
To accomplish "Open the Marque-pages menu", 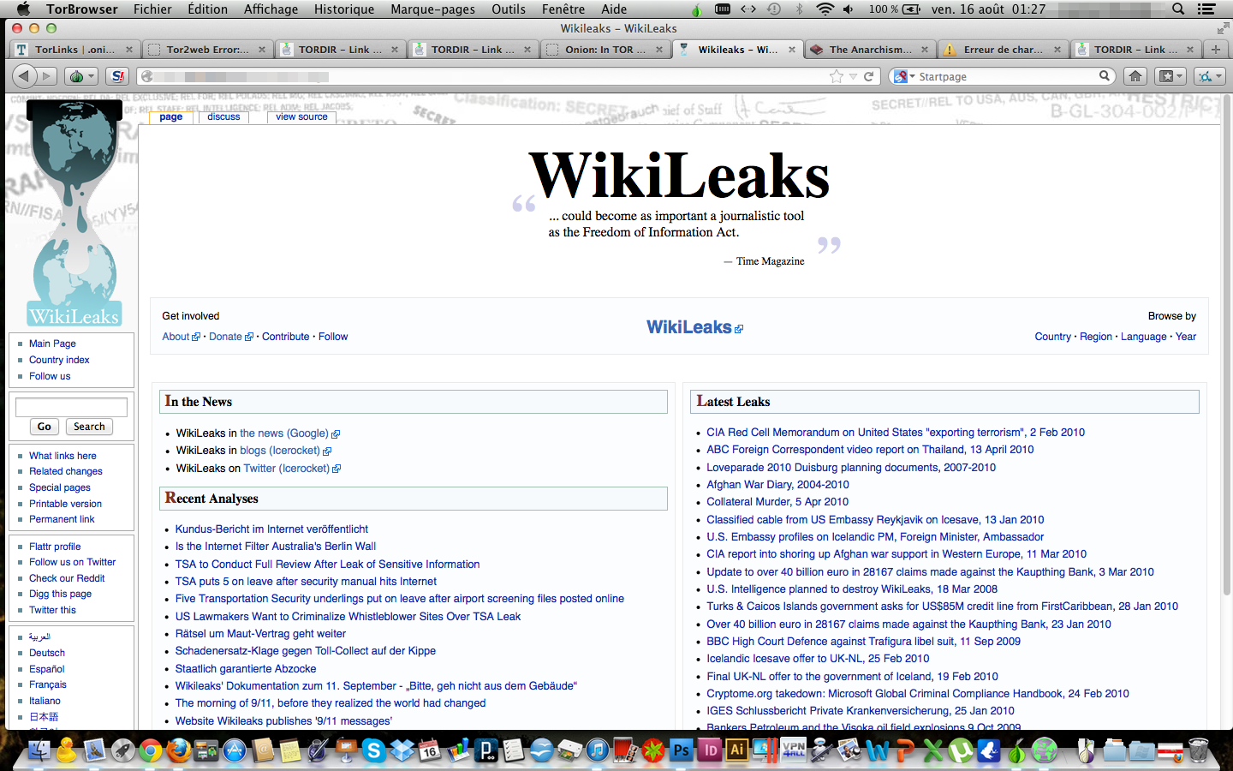I will (432, 9).
